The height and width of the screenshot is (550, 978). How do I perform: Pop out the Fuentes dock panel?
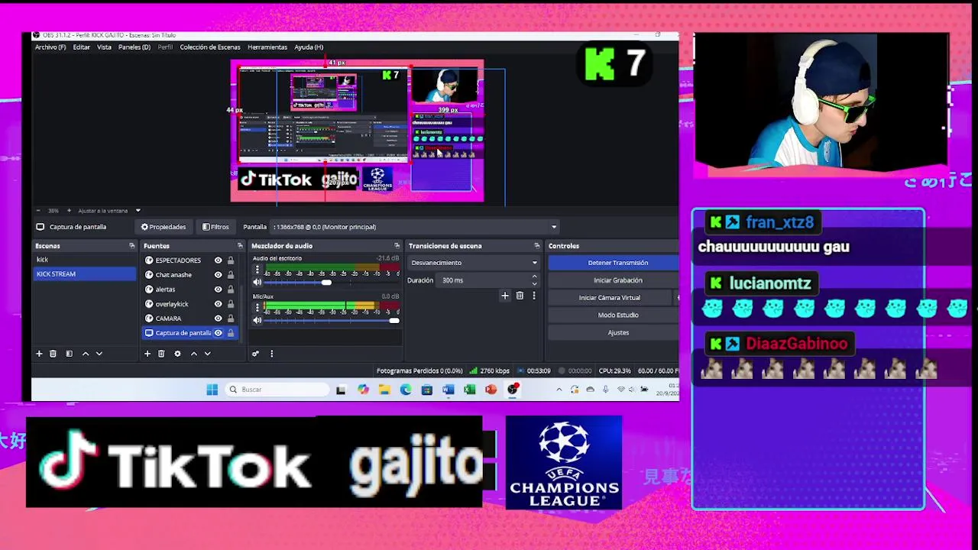pyautogui.click(x=240, y=246)
